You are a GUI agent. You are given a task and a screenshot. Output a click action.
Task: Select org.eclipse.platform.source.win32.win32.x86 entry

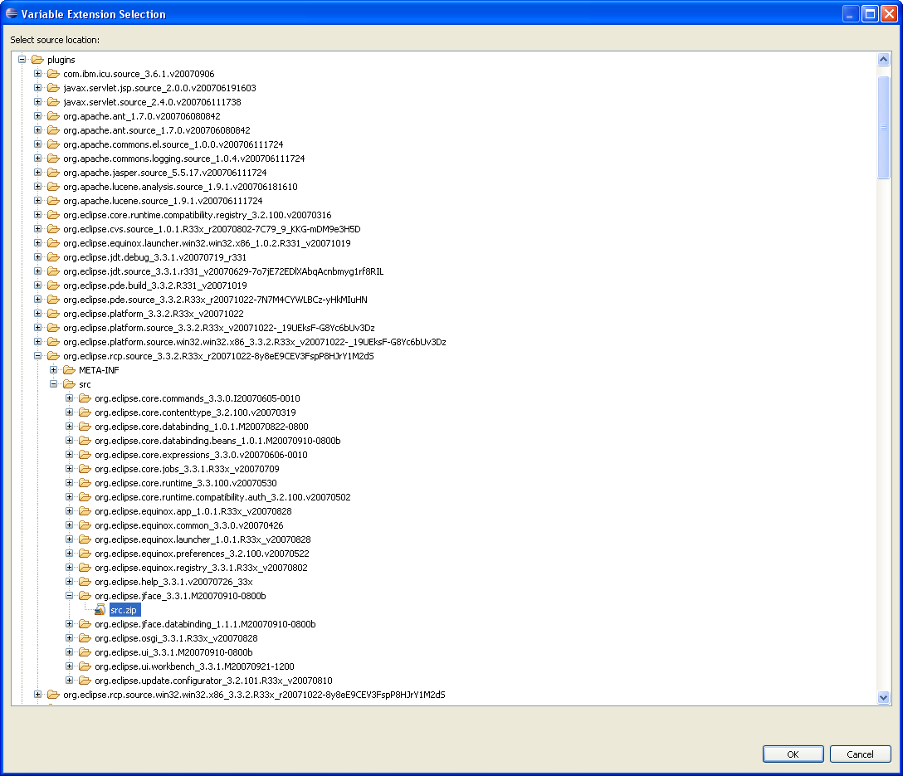(x=255, y=342)
